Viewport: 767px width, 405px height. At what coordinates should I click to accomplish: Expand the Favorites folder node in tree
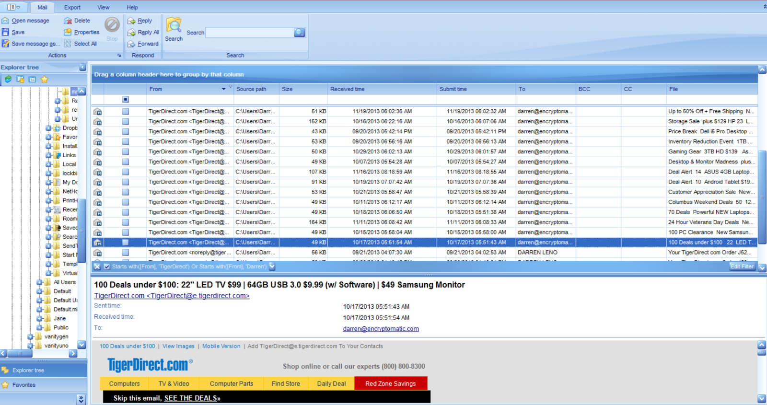coord(48,137)
